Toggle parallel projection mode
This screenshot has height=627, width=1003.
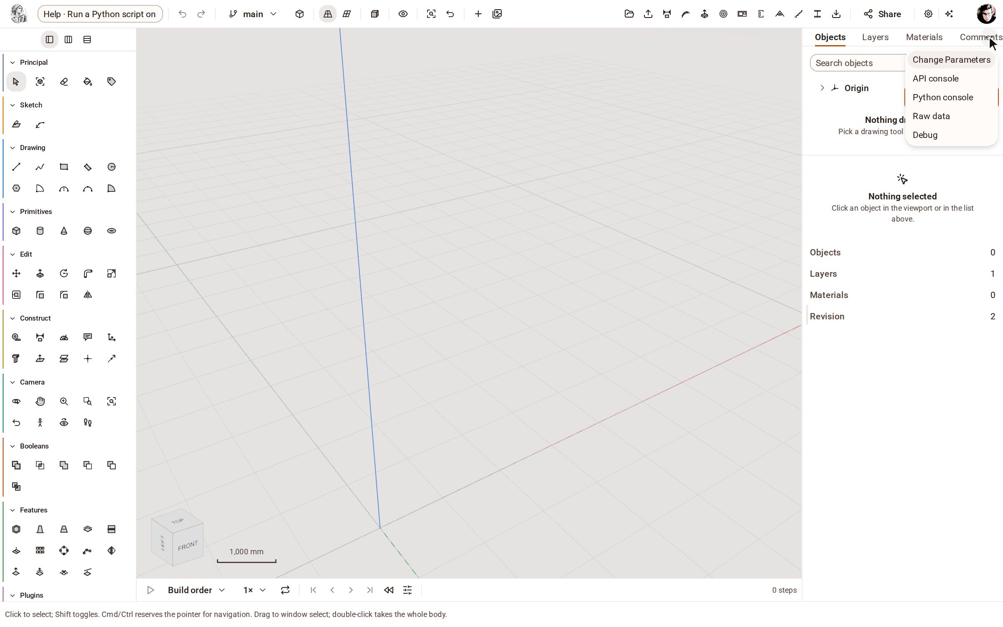[346, 14]
